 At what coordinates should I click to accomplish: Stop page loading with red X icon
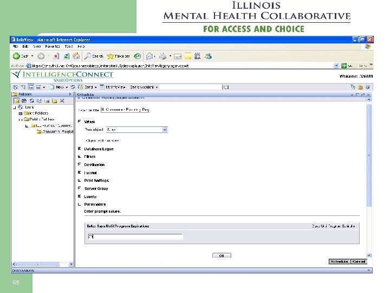[x=56, y=56]
